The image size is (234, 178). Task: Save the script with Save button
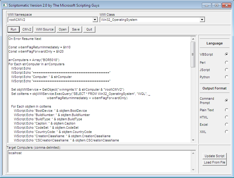pyautogui.click(x=76, y=29)
